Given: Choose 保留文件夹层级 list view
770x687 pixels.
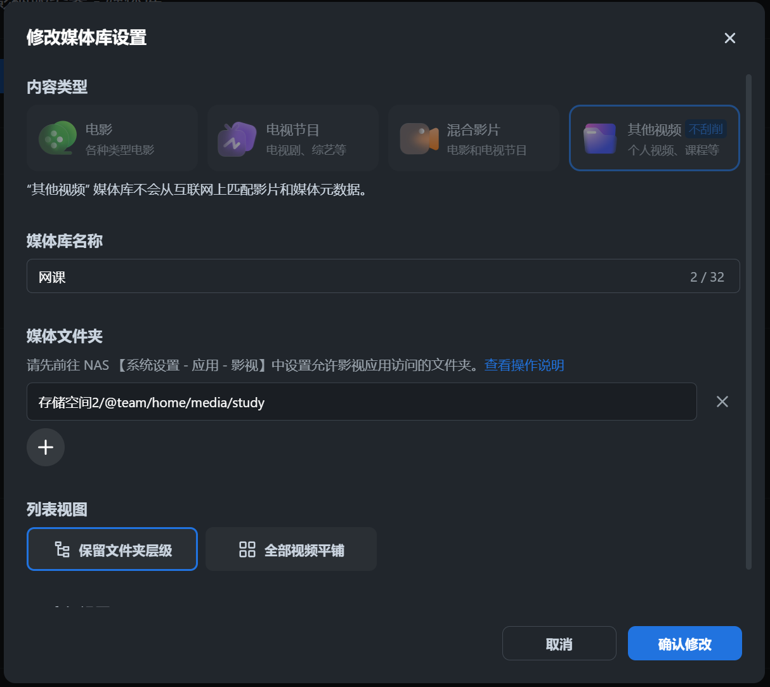Looking at the screenshot, I should point(112,549).
